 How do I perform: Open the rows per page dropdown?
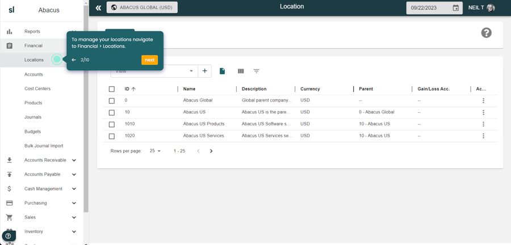click(x=155, y=151)
